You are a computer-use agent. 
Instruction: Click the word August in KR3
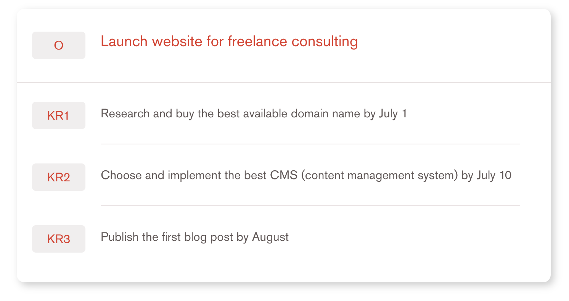pos(270,237)
